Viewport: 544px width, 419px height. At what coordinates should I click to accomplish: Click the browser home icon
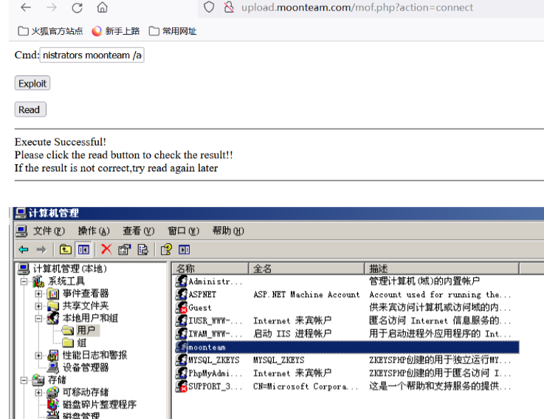[x=102, y=8]
